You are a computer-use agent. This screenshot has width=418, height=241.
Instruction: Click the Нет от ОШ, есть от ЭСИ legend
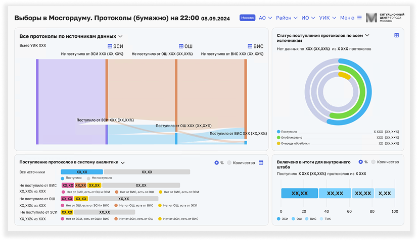178,205
